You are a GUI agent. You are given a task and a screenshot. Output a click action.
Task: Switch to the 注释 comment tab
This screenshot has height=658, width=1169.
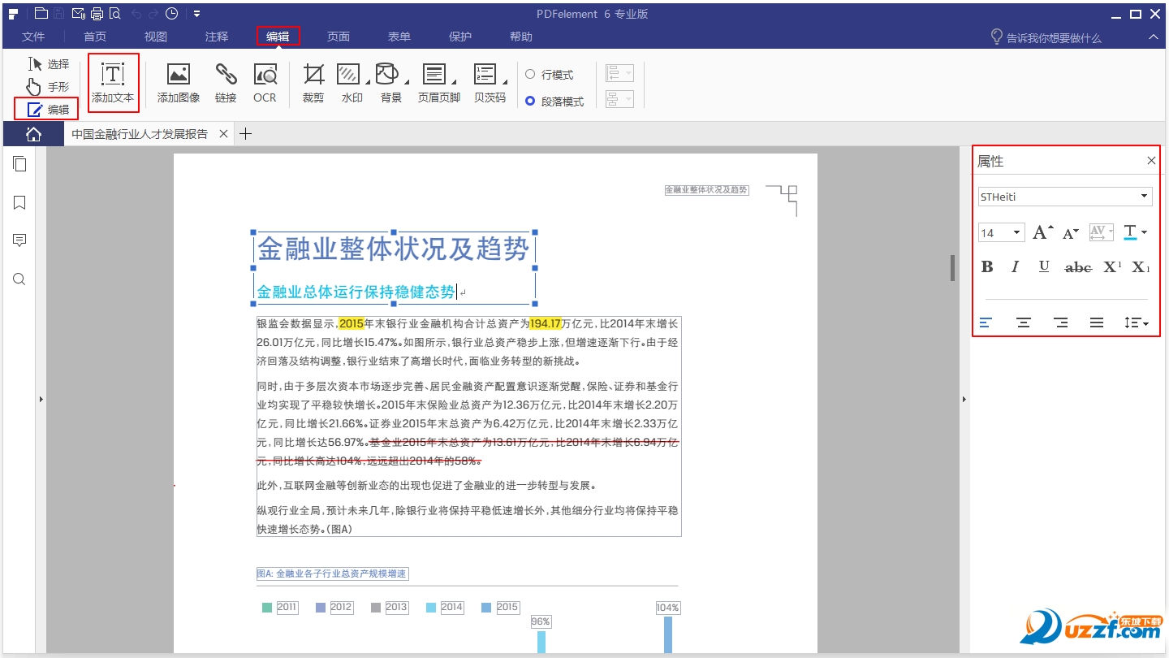[x=217, y=37]
